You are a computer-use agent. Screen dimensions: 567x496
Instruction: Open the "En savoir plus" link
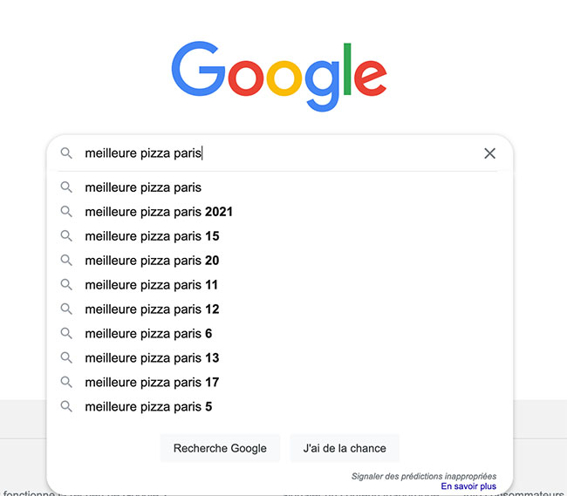click(468, 486)
